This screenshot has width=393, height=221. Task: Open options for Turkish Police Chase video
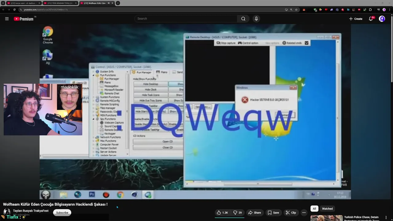386,217
